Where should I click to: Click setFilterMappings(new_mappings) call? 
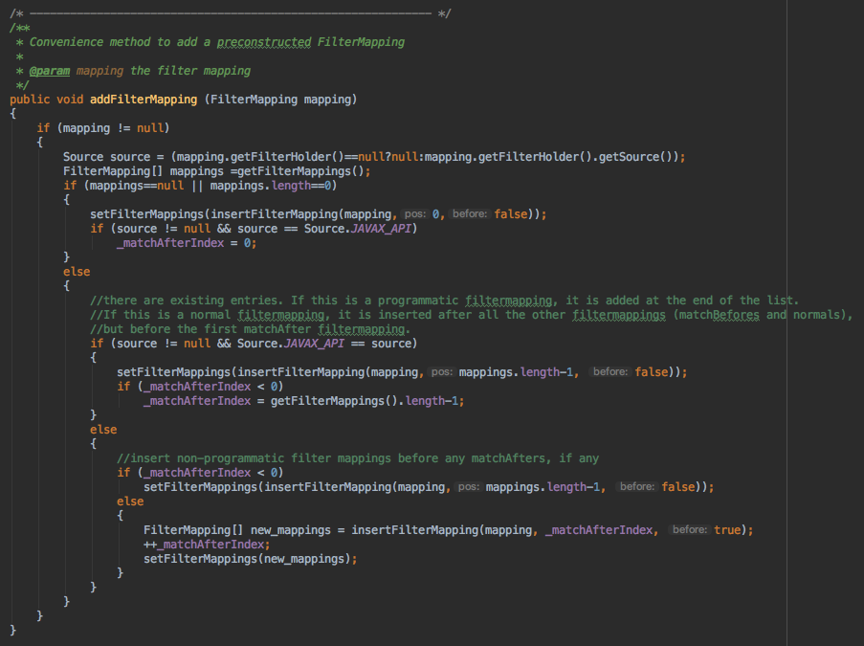click(250, 558)
